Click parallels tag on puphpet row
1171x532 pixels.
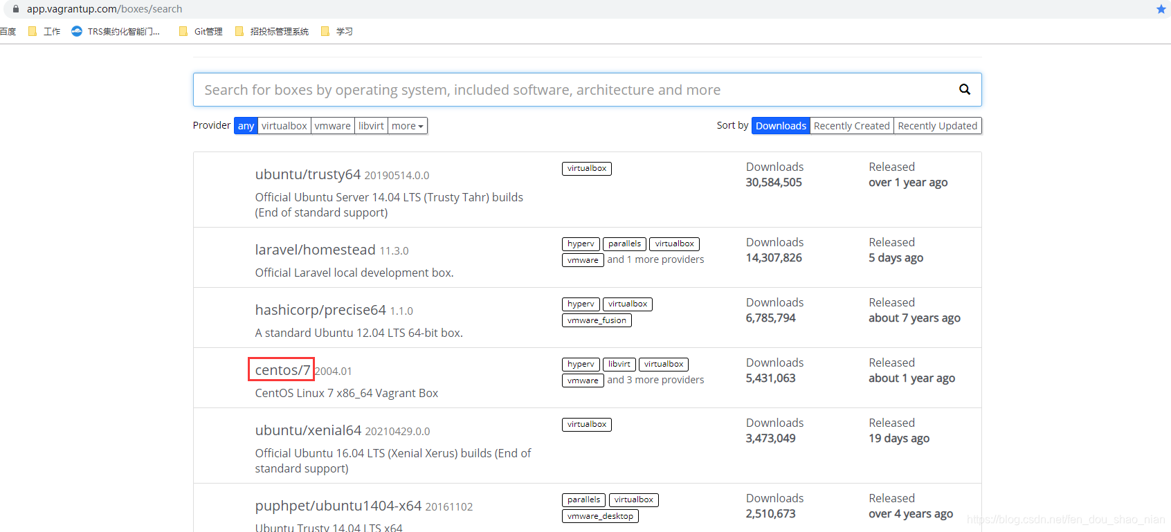(583, 499)
